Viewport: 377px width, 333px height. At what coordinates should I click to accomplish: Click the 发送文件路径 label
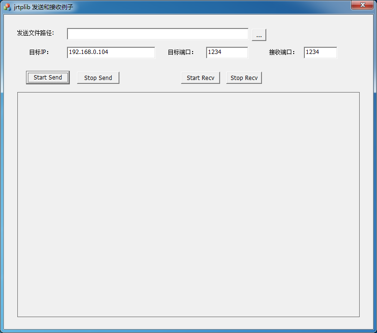tap(36, 33)
